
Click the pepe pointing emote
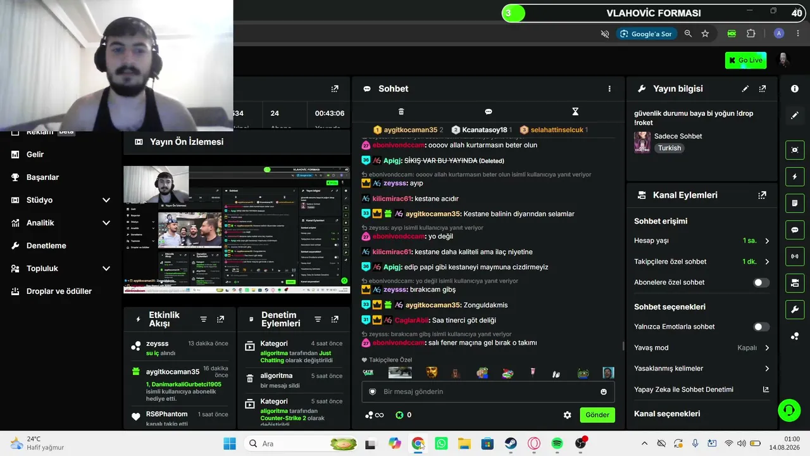click(x=483, y=373)
